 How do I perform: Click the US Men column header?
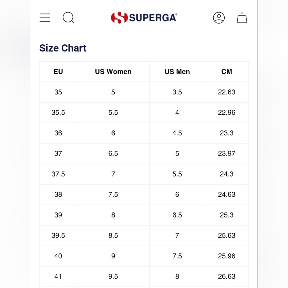coord(177,72)
